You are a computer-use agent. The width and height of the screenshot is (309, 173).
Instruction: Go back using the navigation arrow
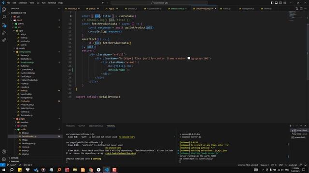click(103, 3)
